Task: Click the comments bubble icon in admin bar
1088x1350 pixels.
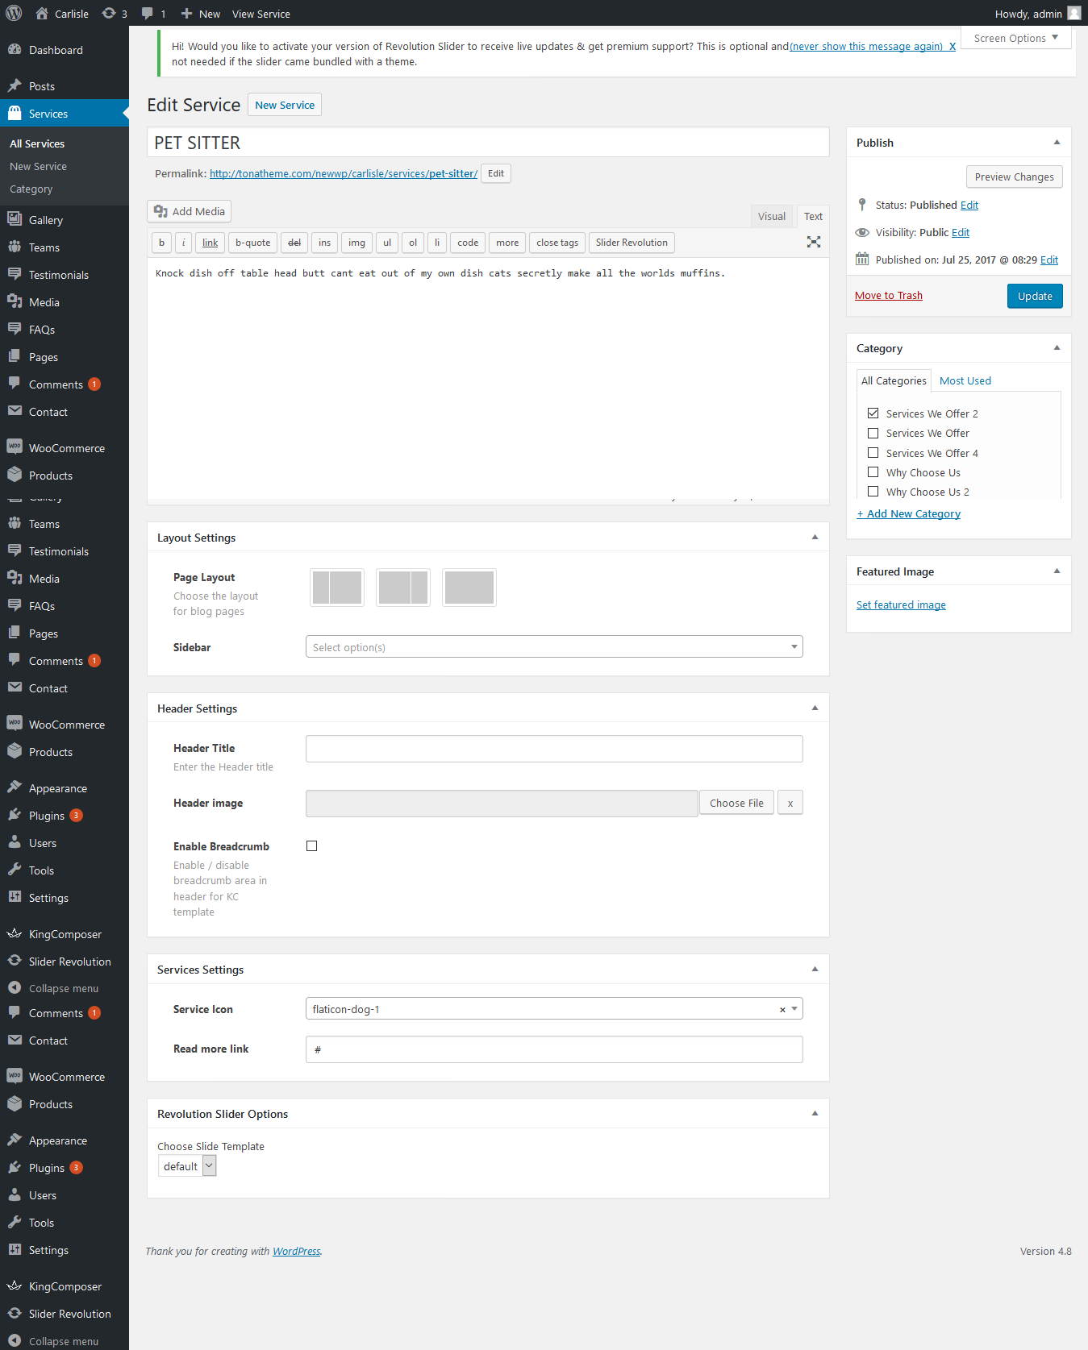Action: [x=148, y=14]
